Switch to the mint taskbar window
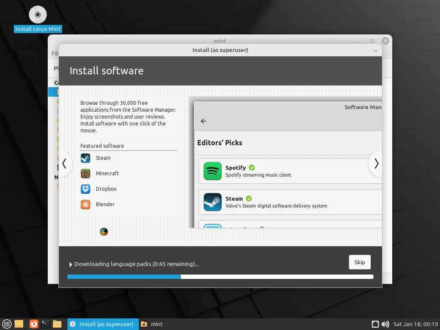440x330 pixels. [152, 324]
